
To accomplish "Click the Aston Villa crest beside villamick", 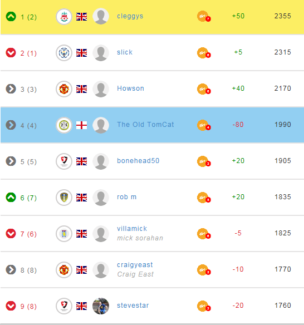I will tap(64, 234).
